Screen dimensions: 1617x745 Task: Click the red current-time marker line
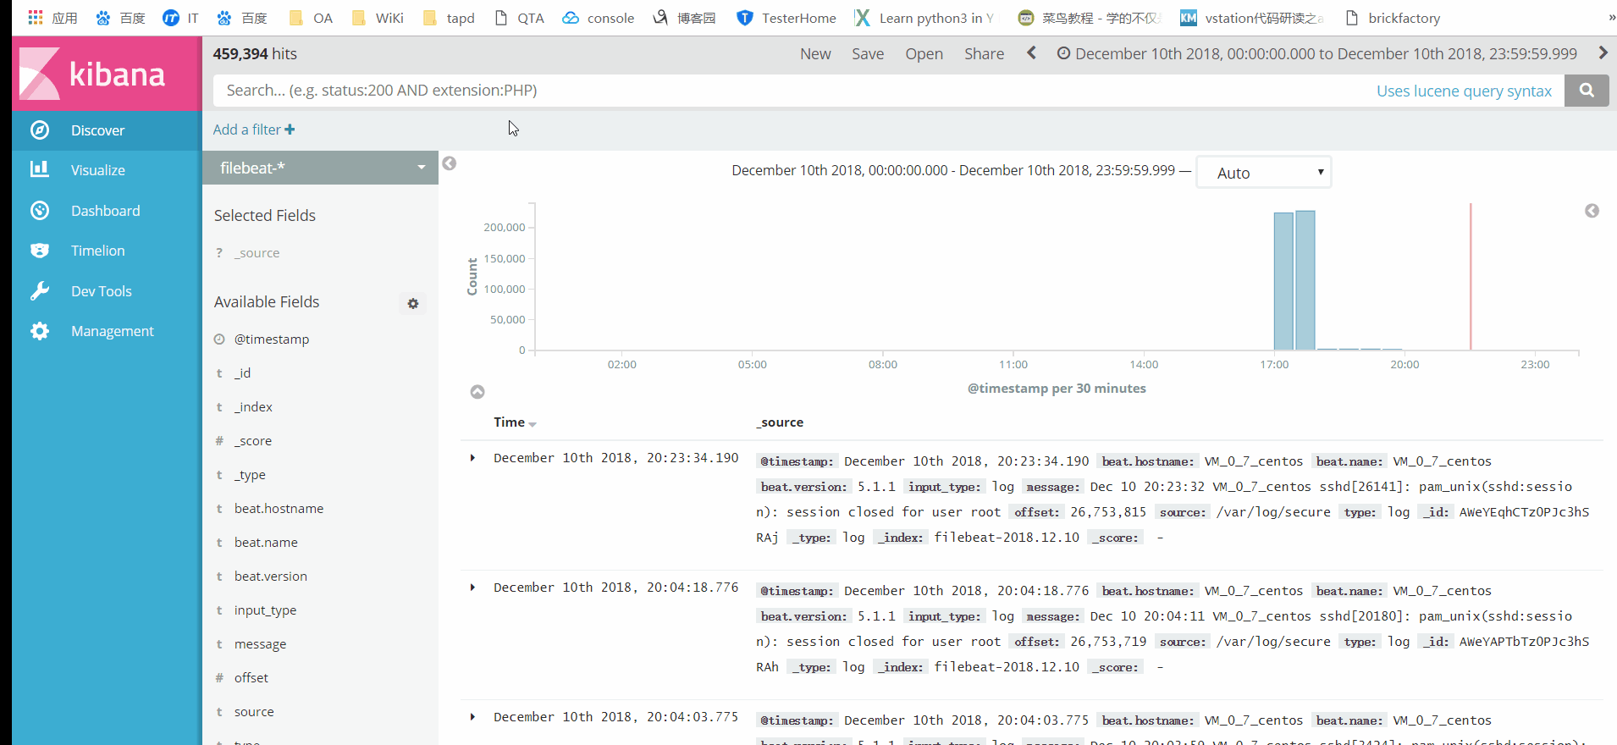1471,277
